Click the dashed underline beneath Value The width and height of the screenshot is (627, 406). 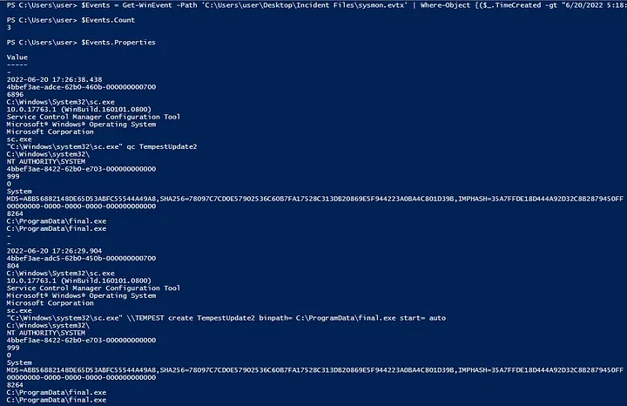coord(17,64)
